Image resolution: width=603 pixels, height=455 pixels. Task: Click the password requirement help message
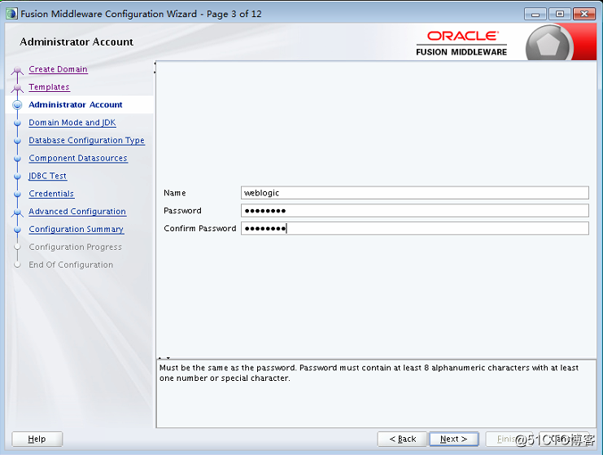click(369, 373)
